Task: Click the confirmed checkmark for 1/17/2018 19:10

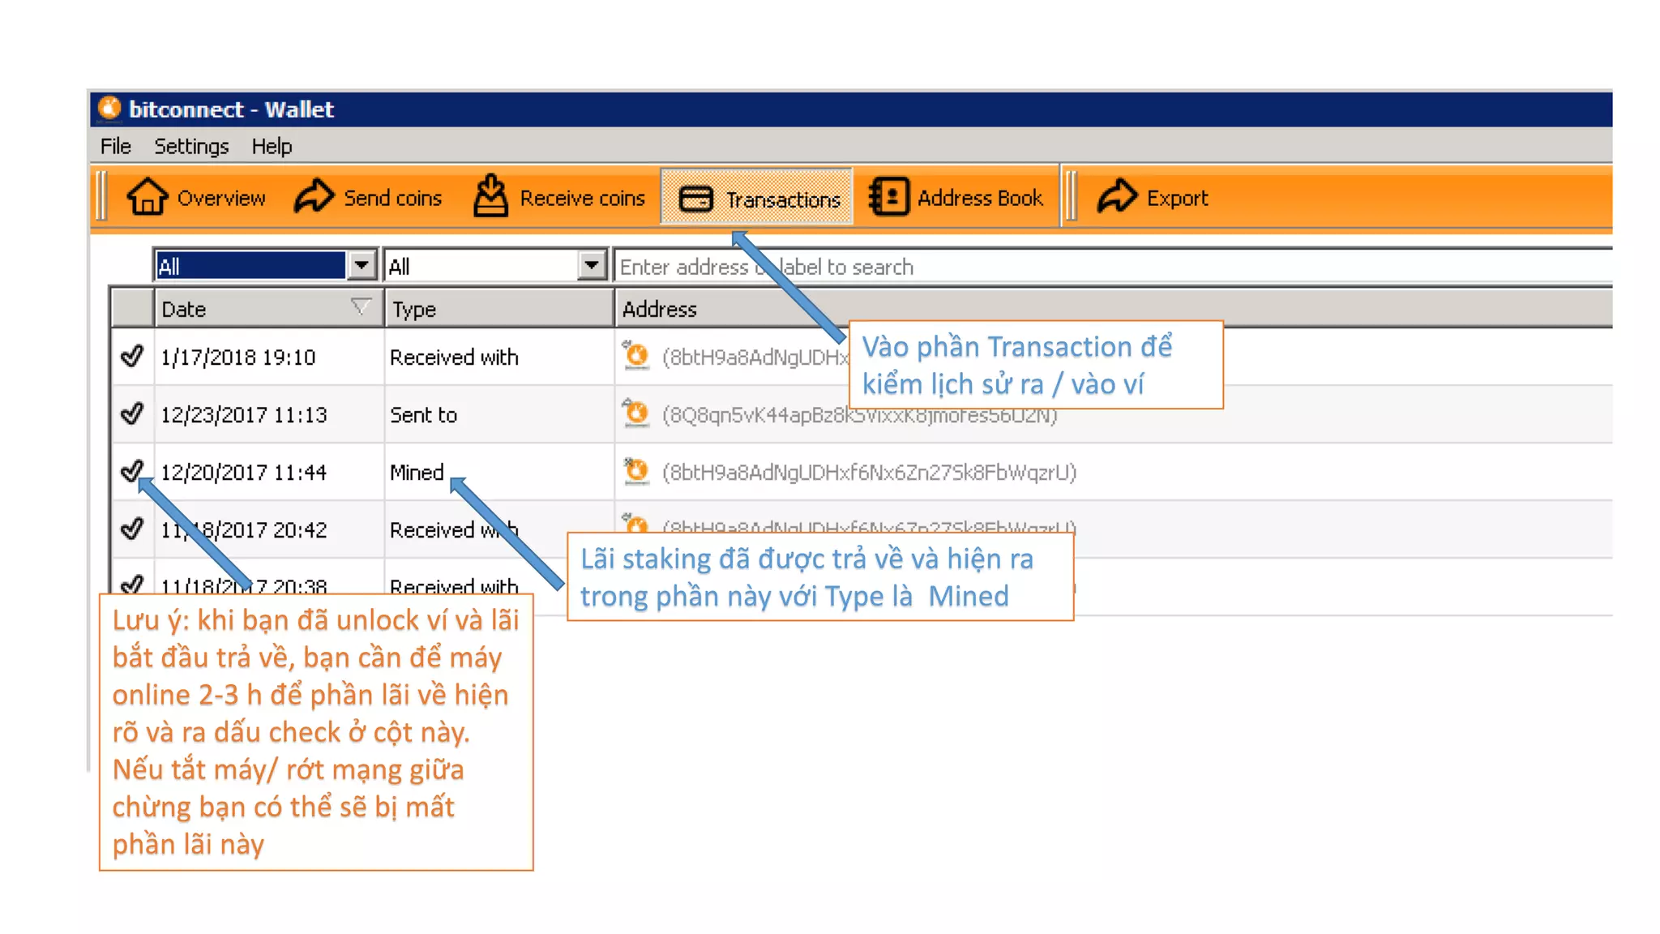Action: pos(131,356)
